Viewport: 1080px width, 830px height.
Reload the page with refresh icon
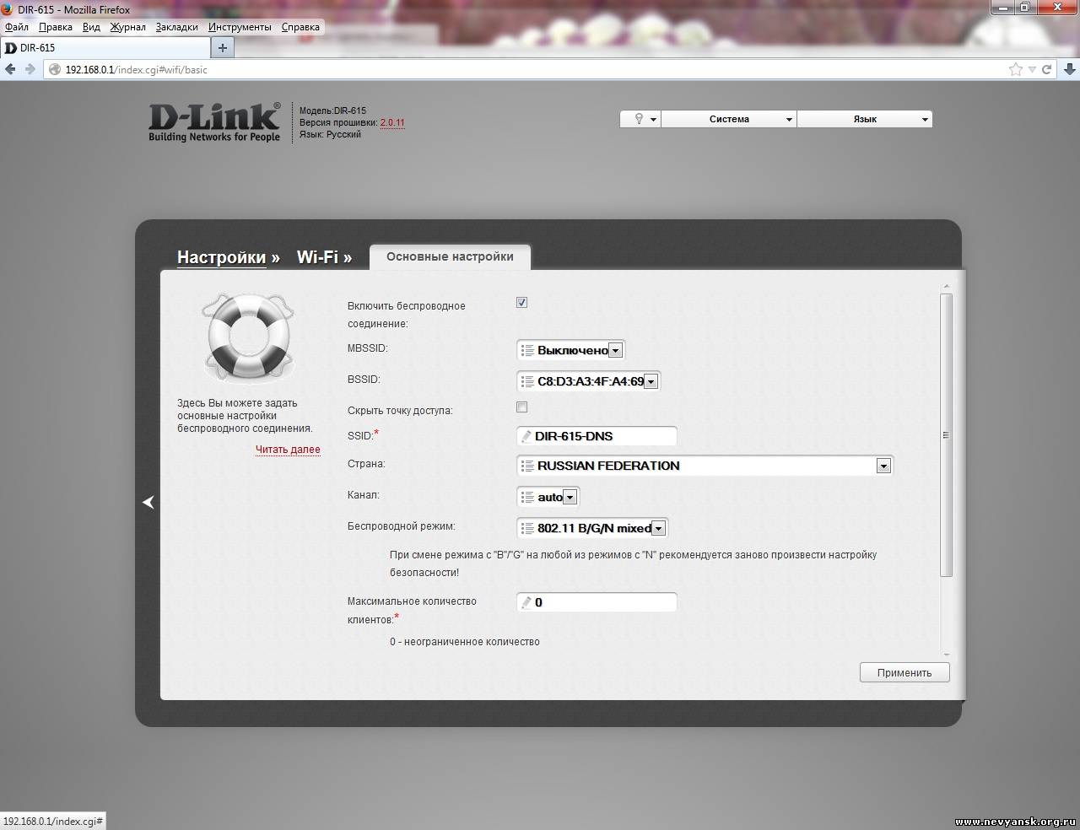pyautogui.click(x=1046, y=69)
